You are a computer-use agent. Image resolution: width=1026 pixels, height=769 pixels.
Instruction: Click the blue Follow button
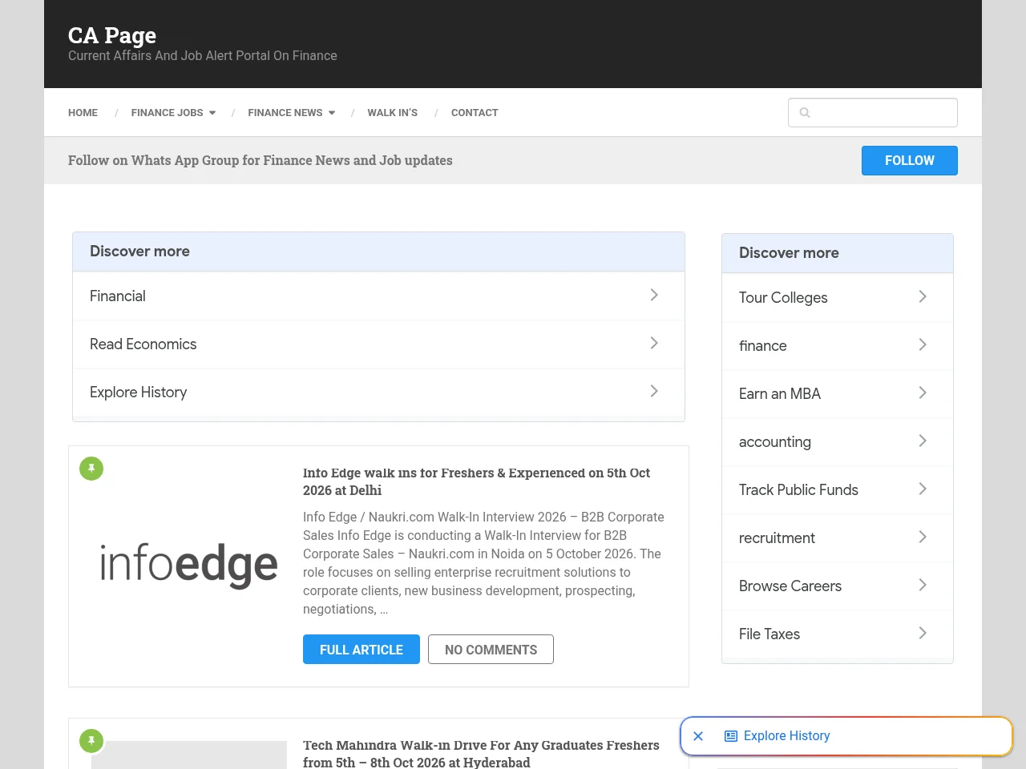point(910,160)
